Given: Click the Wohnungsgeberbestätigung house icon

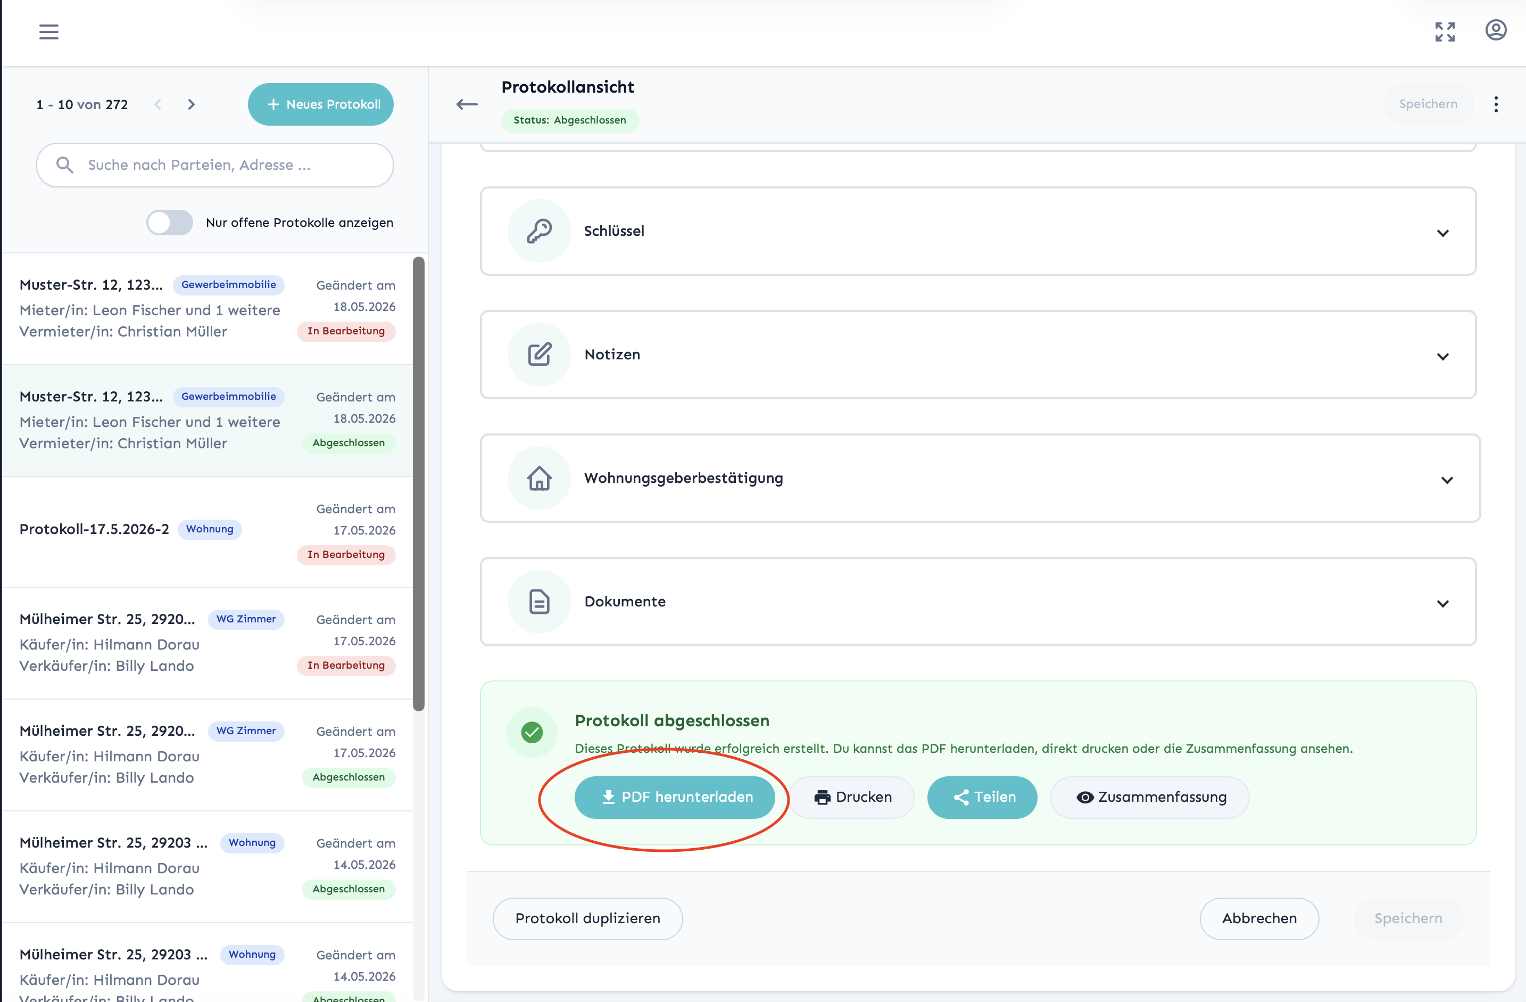Looking at the screenshot, I should 539,478.
